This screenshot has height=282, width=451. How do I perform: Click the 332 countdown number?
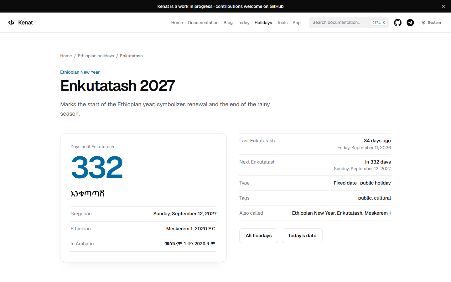tap(97, 168)
